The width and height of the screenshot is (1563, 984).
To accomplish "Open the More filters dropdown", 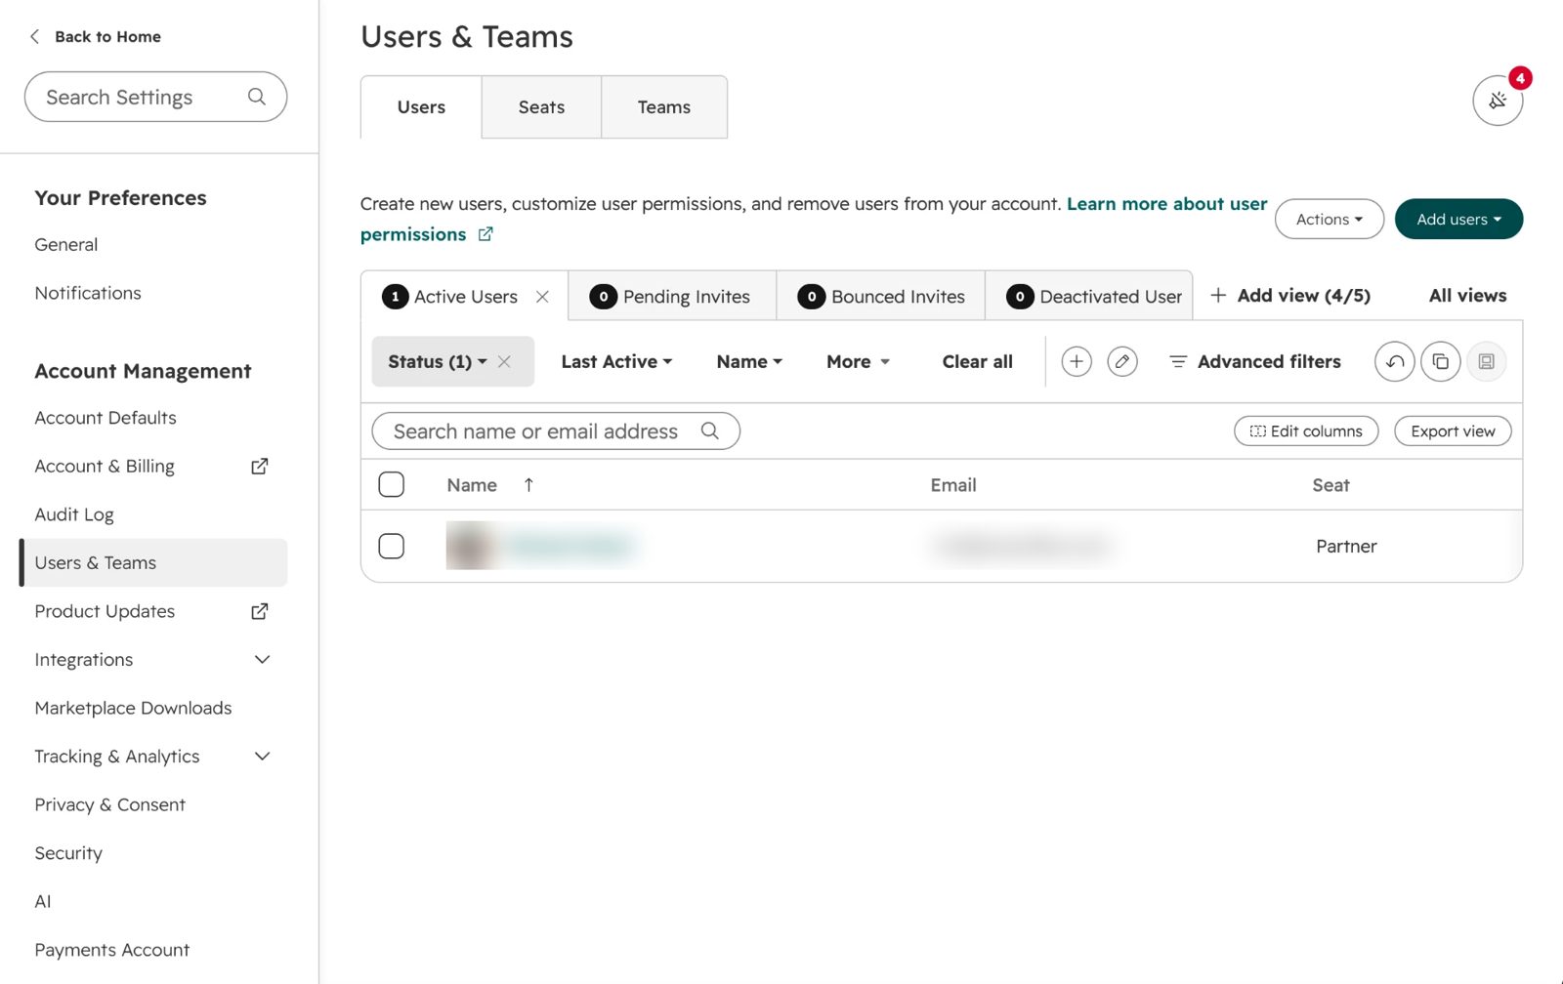I will point(858,361).
